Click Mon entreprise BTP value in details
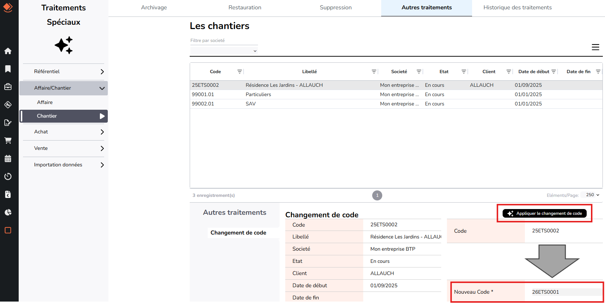 [393, 249]
